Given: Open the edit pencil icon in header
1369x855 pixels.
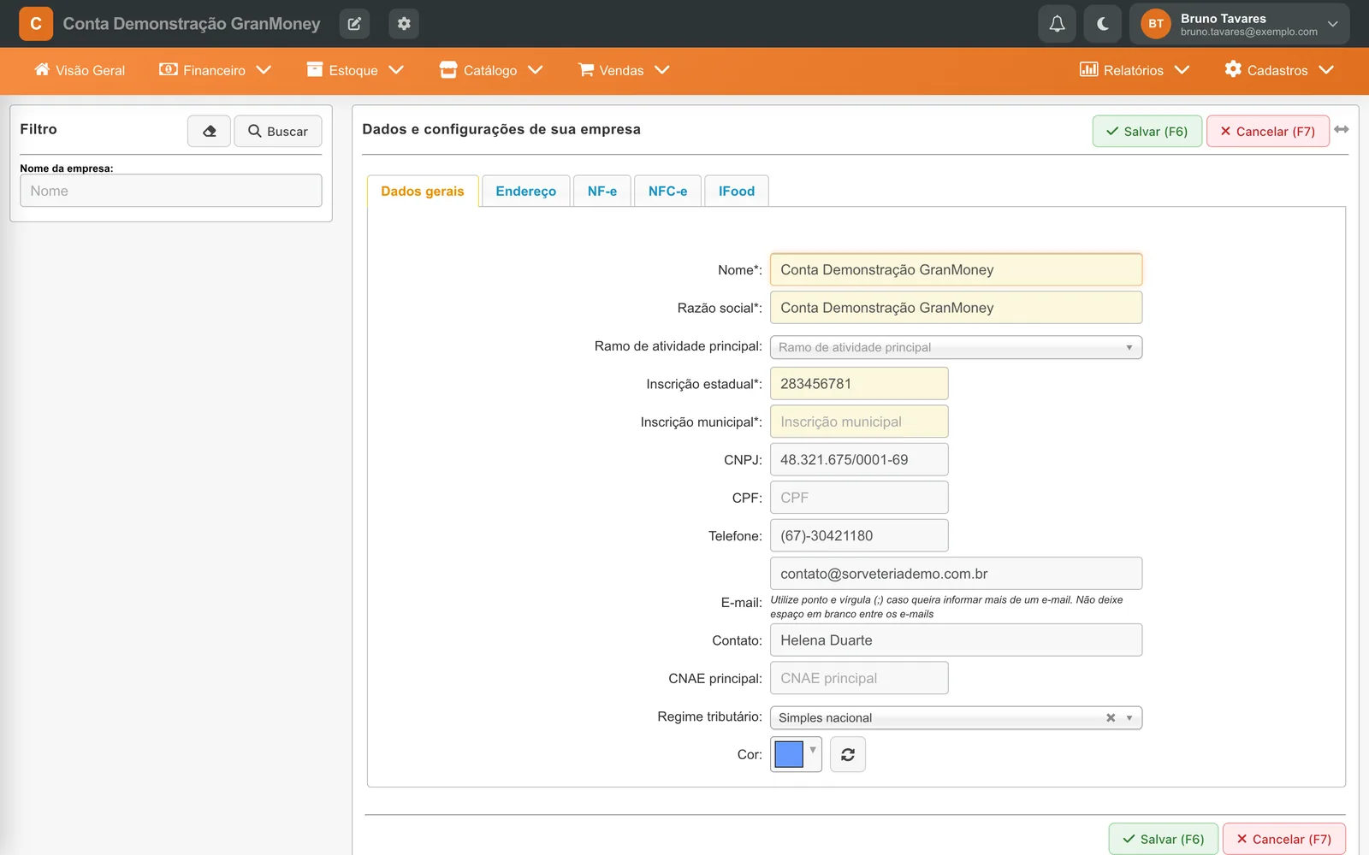Looking at the screenshot, I should coord(354,24).
